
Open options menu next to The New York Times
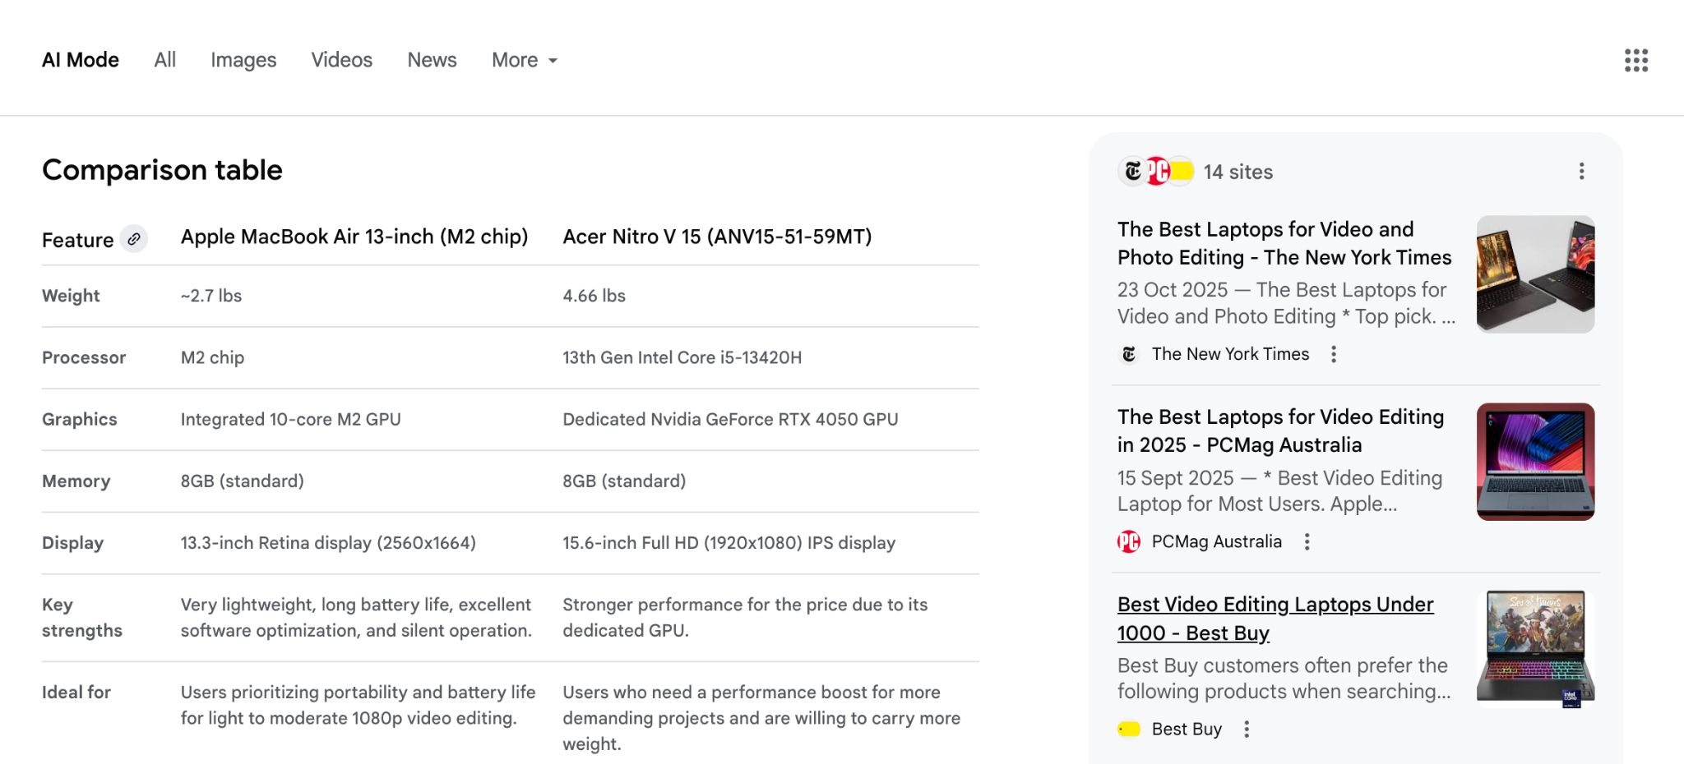coord(1334,354)
